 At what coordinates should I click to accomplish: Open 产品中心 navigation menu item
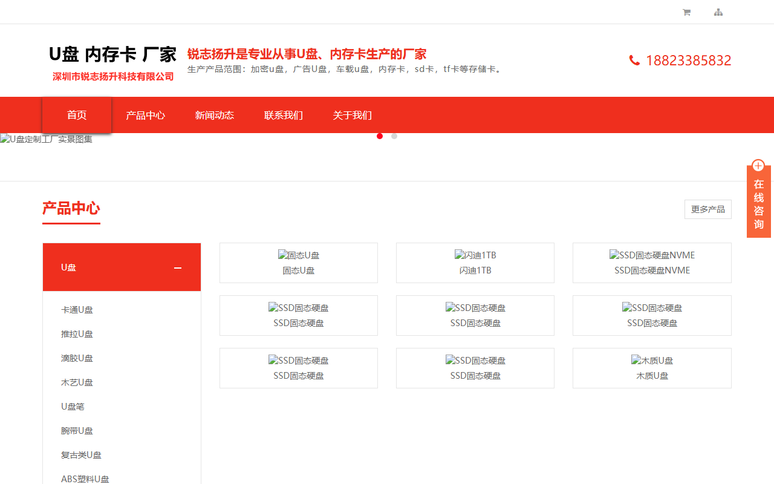point(145,115)
